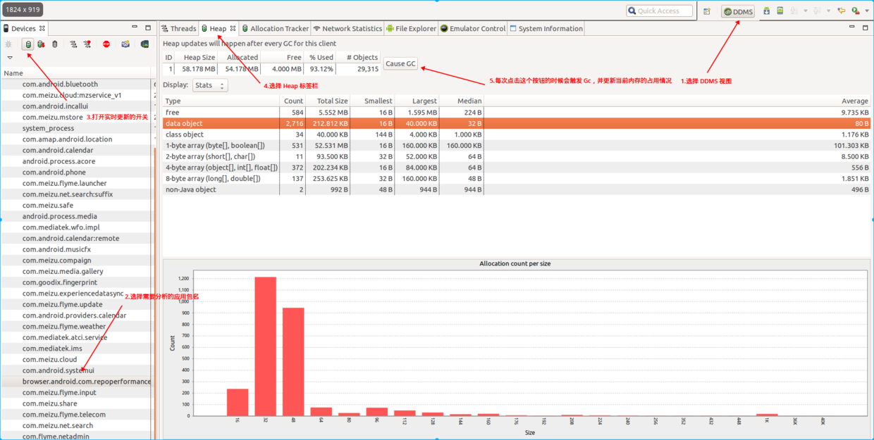The image size is (874, 440).
Task: Toggle the Update Heap button in Devices toolbar
Action: point(28,44)
